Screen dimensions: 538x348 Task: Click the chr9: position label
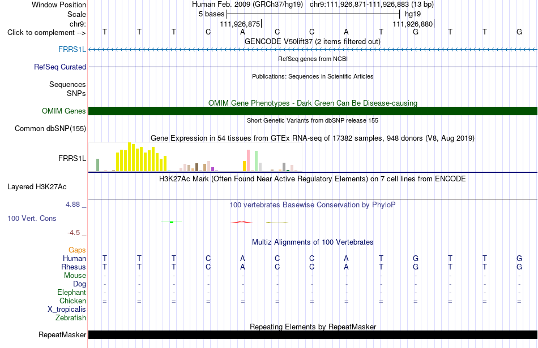78,24
